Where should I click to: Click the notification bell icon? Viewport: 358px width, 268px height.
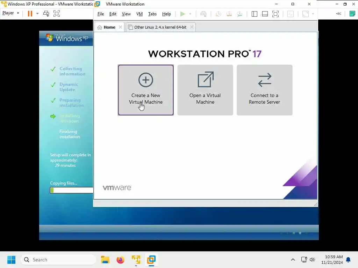pos(349,260)
